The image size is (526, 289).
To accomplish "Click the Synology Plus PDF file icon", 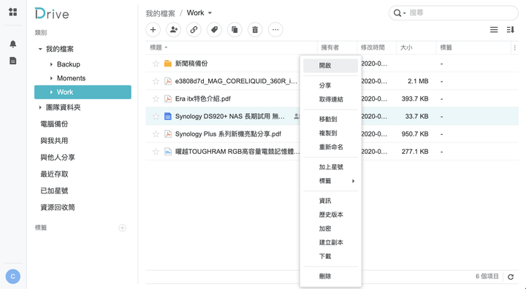I will click(x=168, y=134).
